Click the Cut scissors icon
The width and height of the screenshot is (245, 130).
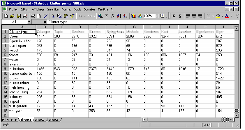(x=53, y=16)
